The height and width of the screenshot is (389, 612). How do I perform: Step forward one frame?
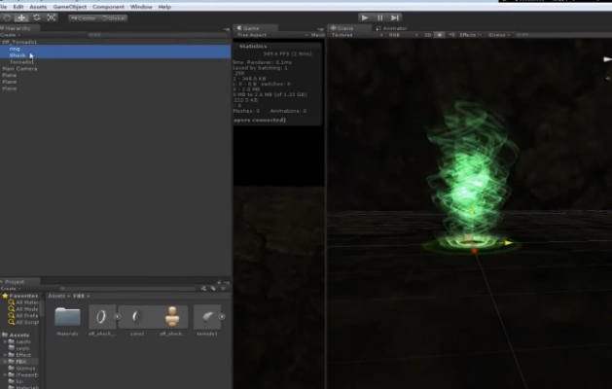(x=395, y=18)
